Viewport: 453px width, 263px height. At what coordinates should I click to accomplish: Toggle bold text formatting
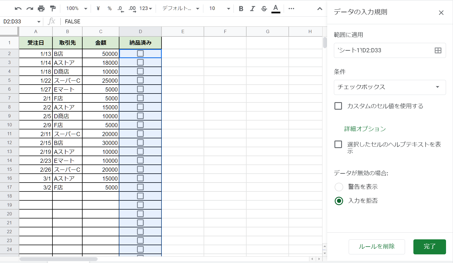241,9
